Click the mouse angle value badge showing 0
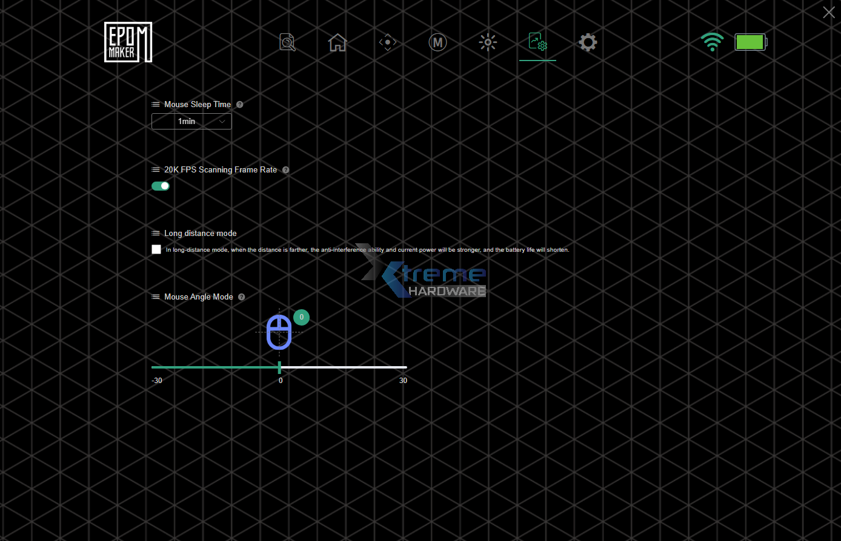This screenshot has height=541, width=841. tap(301, 316)
